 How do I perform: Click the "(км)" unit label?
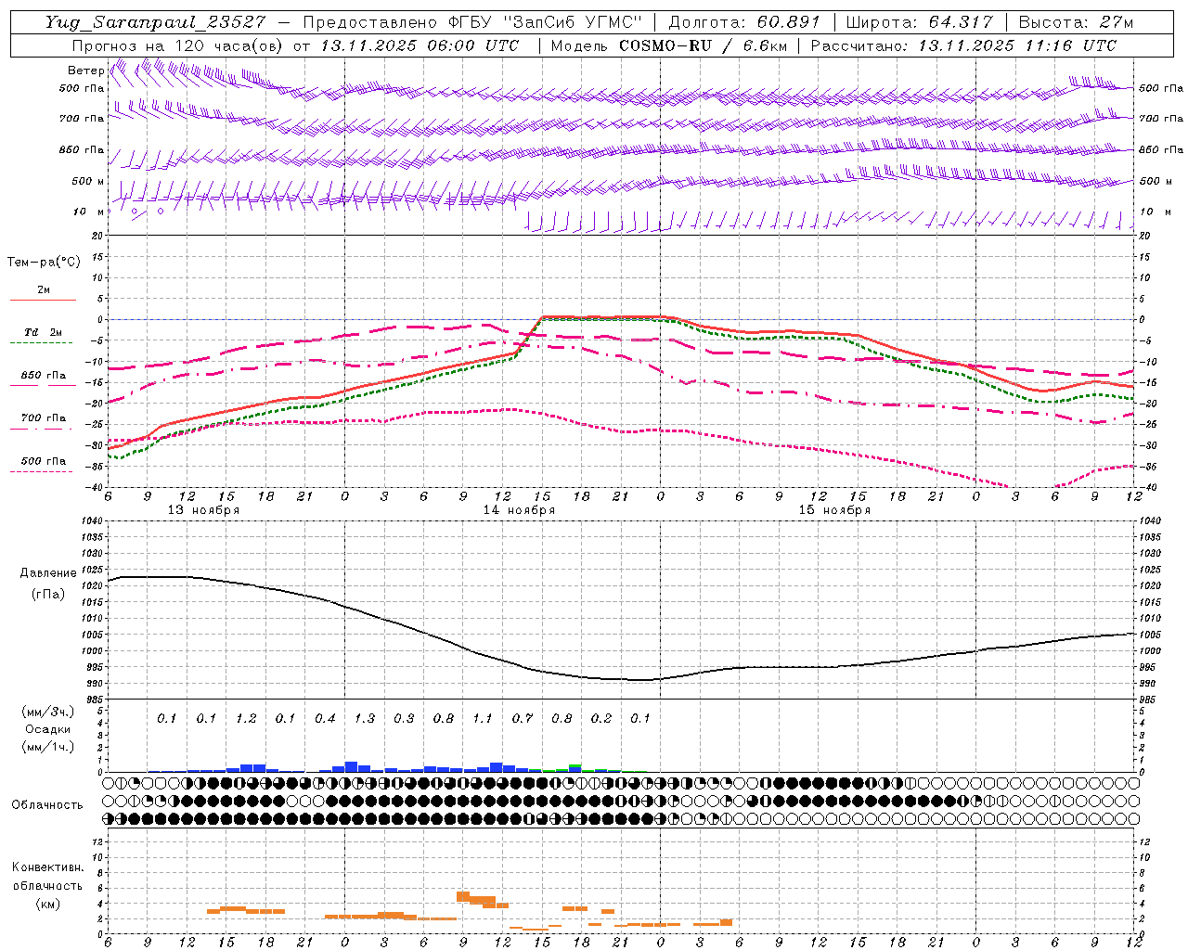(47, 904)
